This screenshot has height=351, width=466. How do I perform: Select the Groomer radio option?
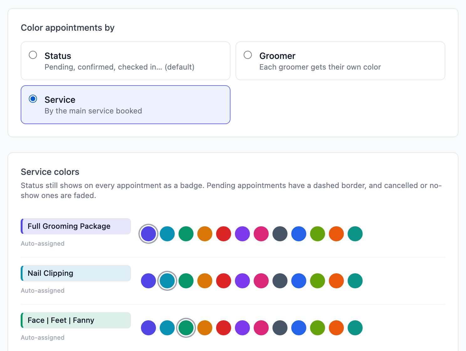[248, 55]
